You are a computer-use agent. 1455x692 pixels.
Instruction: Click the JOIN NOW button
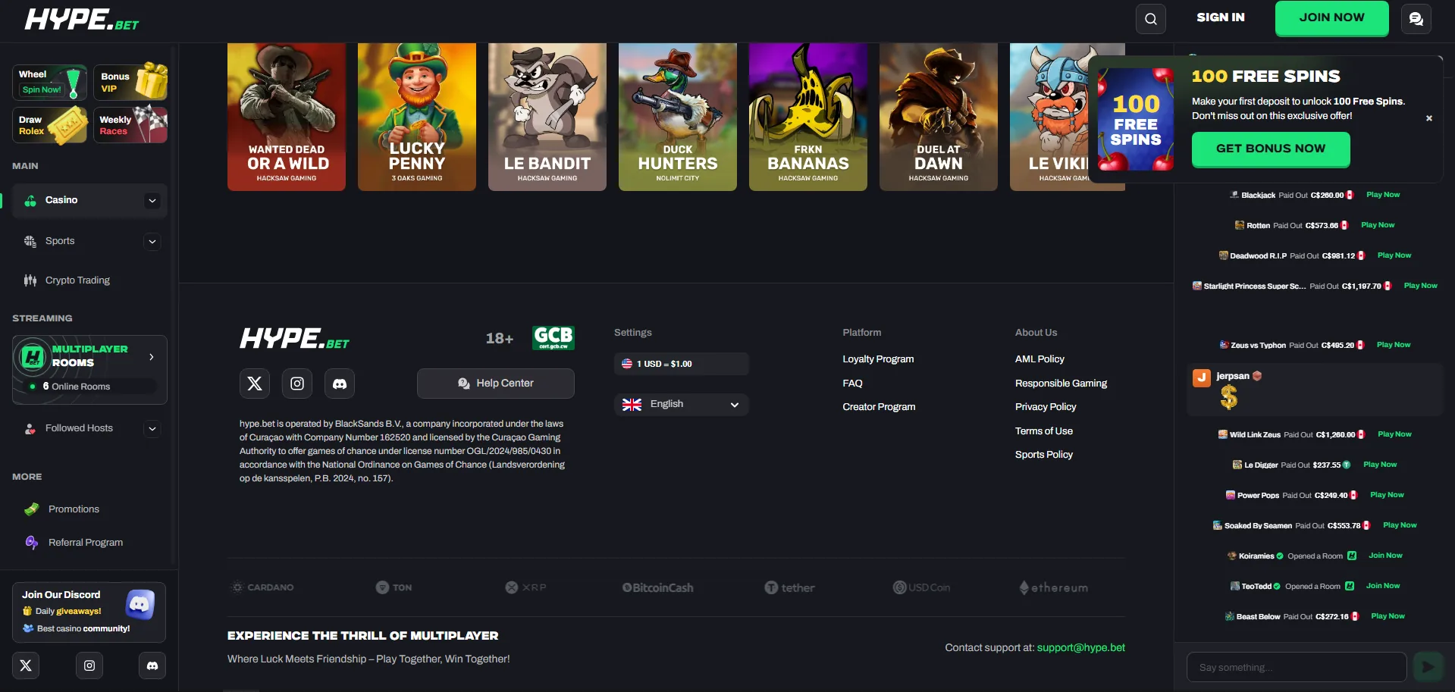coord(1331,18)
